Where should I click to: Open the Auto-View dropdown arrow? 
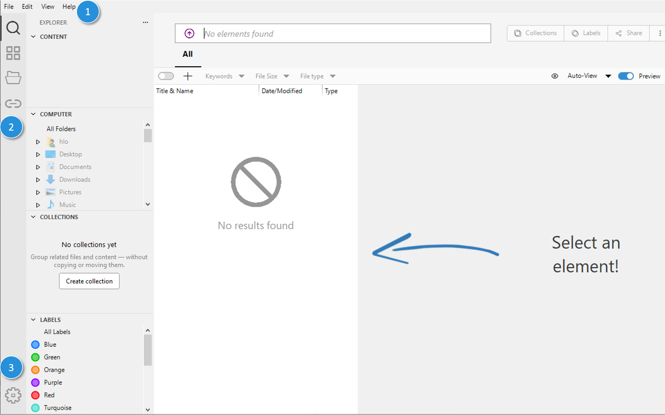(608, 76)
